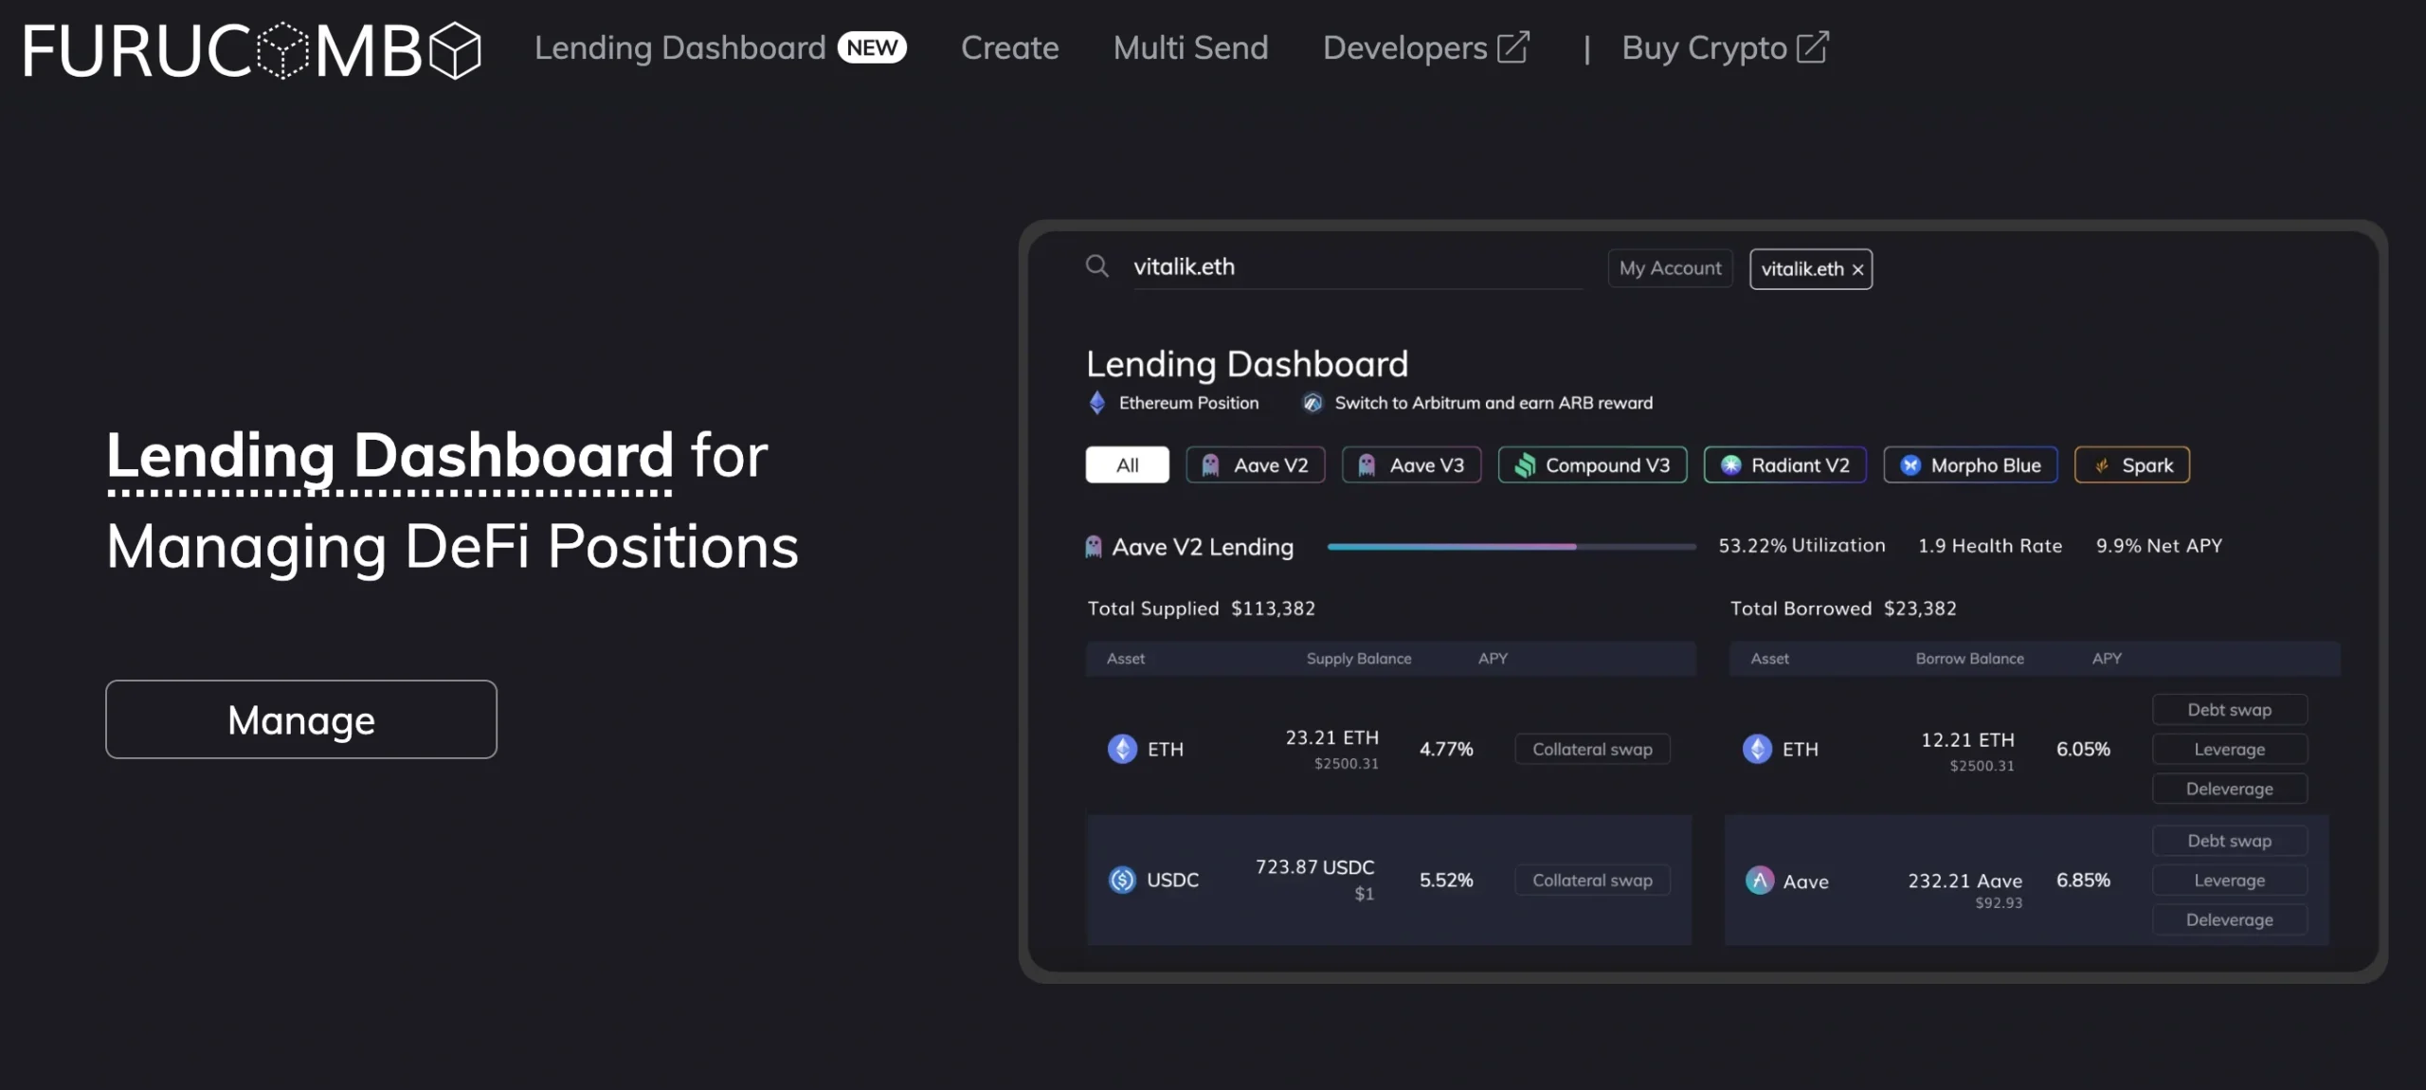2426x1090 pixels.
Task: Select the All protocol filter
Action: [1127, 464]
